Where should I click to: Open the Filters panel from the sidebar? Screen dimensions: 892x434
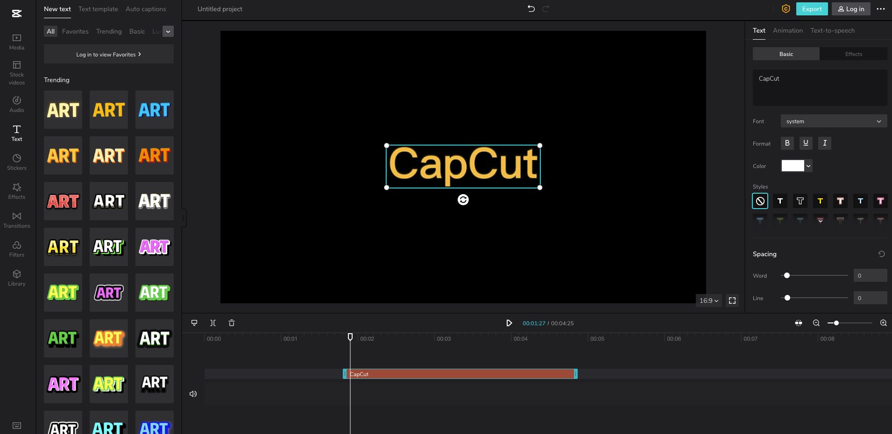[16, 248]
